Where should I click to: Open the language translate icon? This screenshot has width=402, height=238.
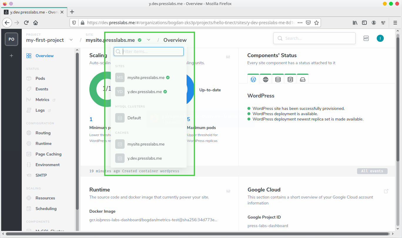pos(366,38)
